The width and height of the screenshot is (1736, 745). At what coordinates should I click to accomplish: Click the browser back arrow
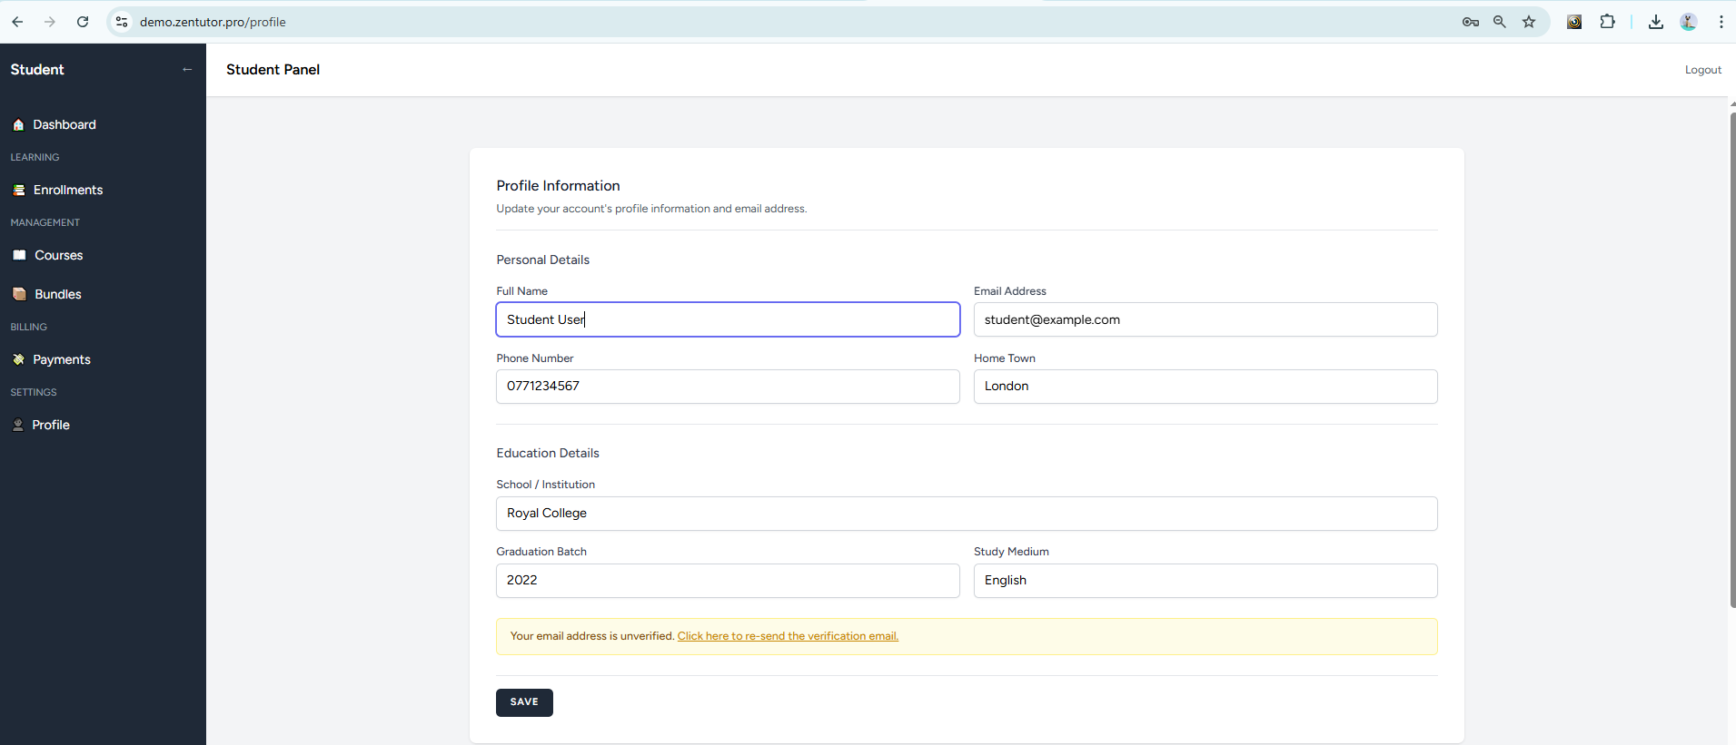[x=17, y=22]
